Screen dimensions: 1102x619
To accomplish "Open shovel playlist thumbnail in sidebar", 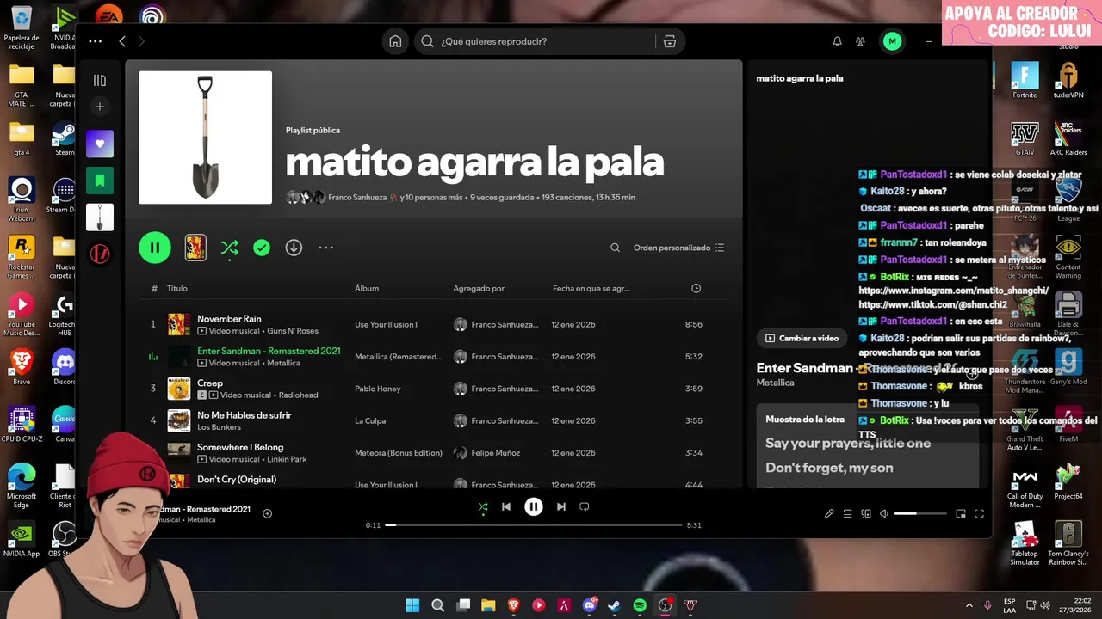I will click(100, 218).
